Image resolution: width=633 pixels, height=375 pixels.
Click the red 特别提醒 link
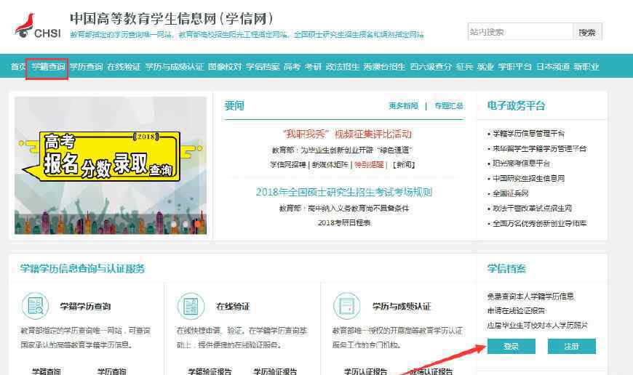tap(369, 164)
